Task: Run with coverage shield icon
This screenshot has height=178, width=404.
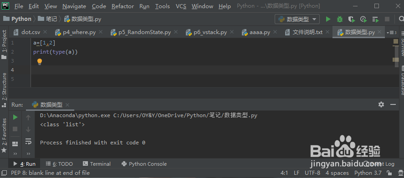Action: click(x=352, y=19)
